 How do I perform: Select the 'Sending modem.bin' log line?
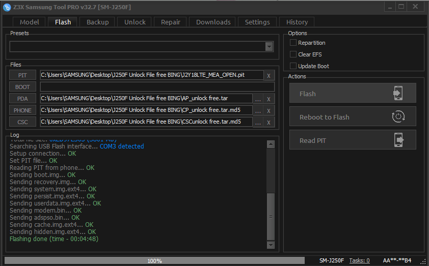click(46, 211)
